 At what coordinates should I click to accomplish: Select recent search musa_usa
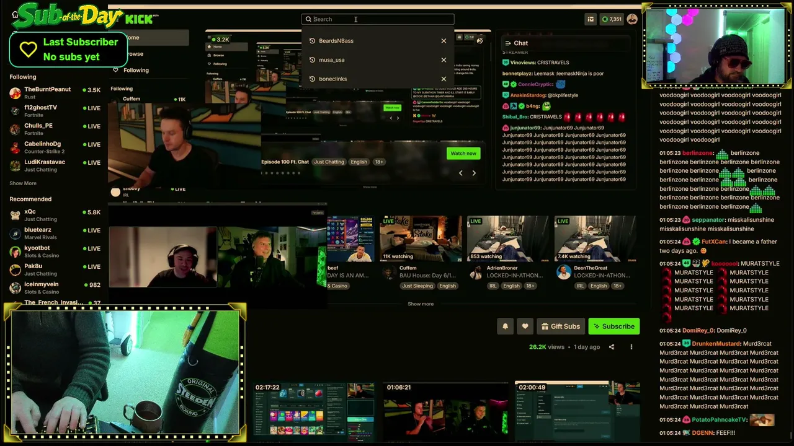[331, 60]
